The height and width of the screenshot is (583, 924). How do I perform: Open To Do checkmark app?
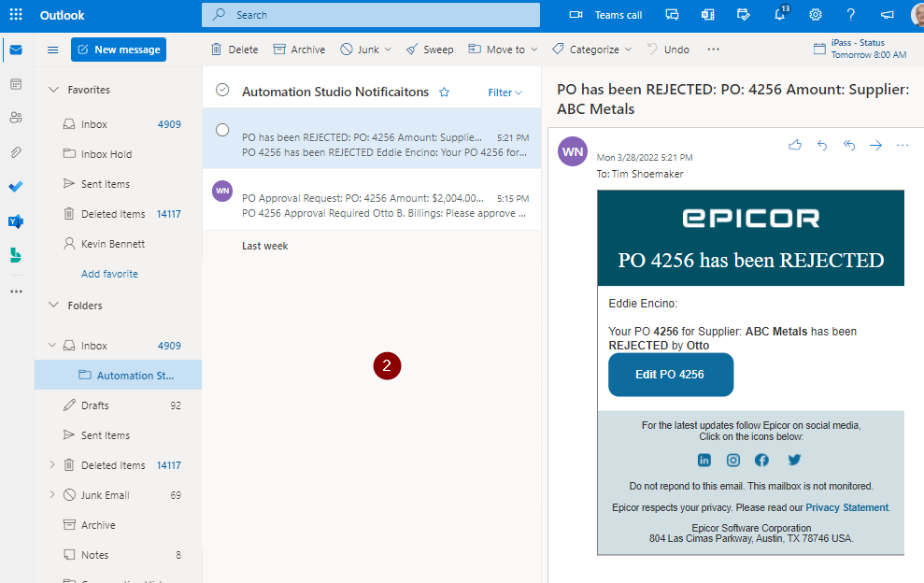tap(16, 187)
